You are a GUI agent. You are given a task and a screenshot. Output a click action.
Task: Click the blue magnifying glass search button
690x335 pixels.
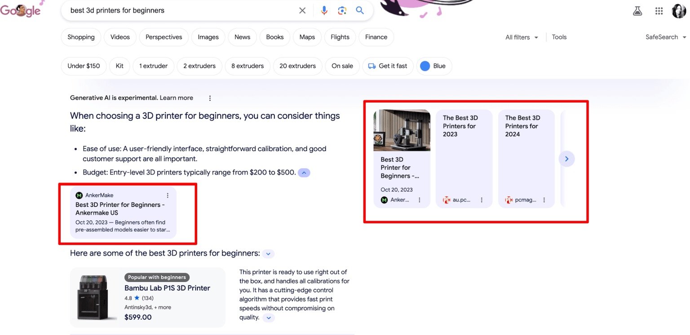tap(360, 10)
